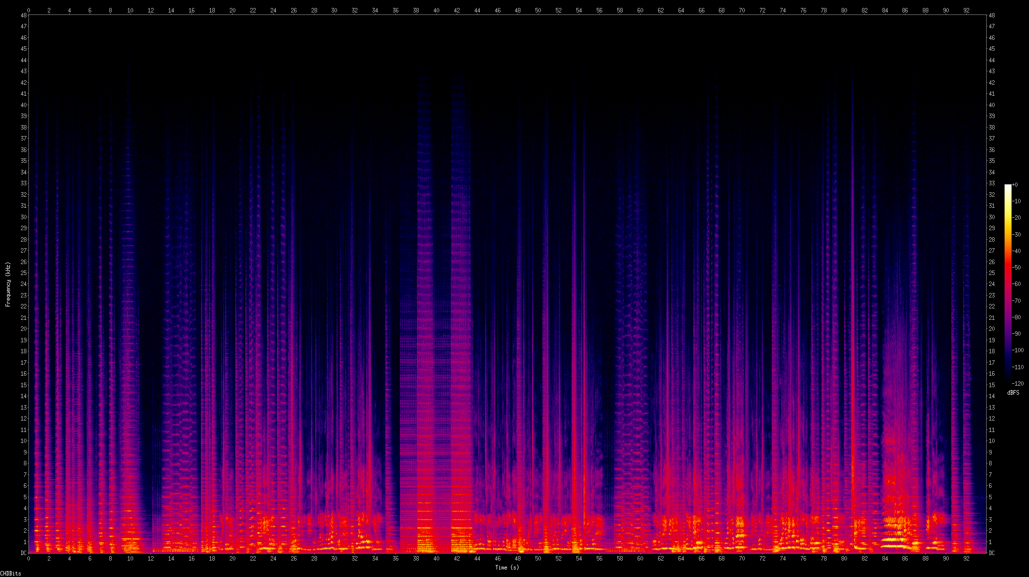The image size is (1029, 577).
Task: Click "48" on the right frequency axis
Action: [x=992, y=15]
